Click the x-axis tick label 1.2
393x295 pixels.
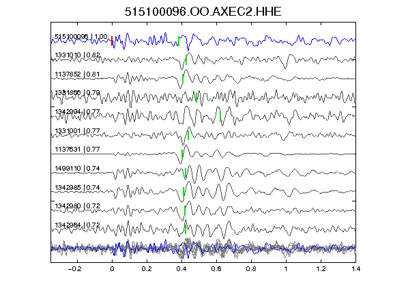(321, 269)
